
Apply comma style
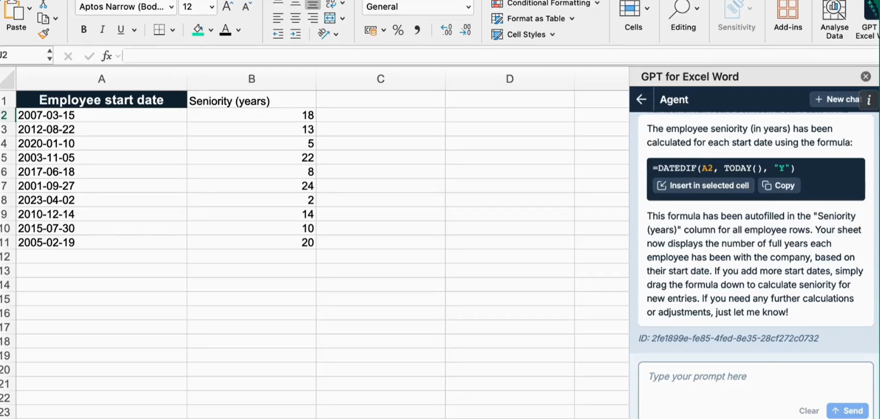coord(417,30)
